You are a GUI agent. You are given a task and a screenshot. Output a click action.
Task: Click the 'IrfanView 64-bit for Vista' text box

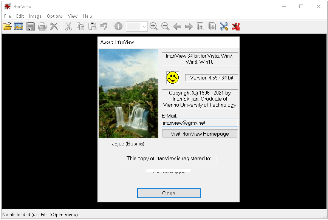coord(200,59)
